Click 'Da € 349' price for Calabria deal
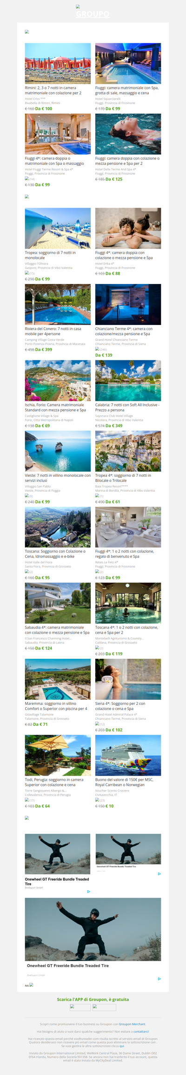 114,426
